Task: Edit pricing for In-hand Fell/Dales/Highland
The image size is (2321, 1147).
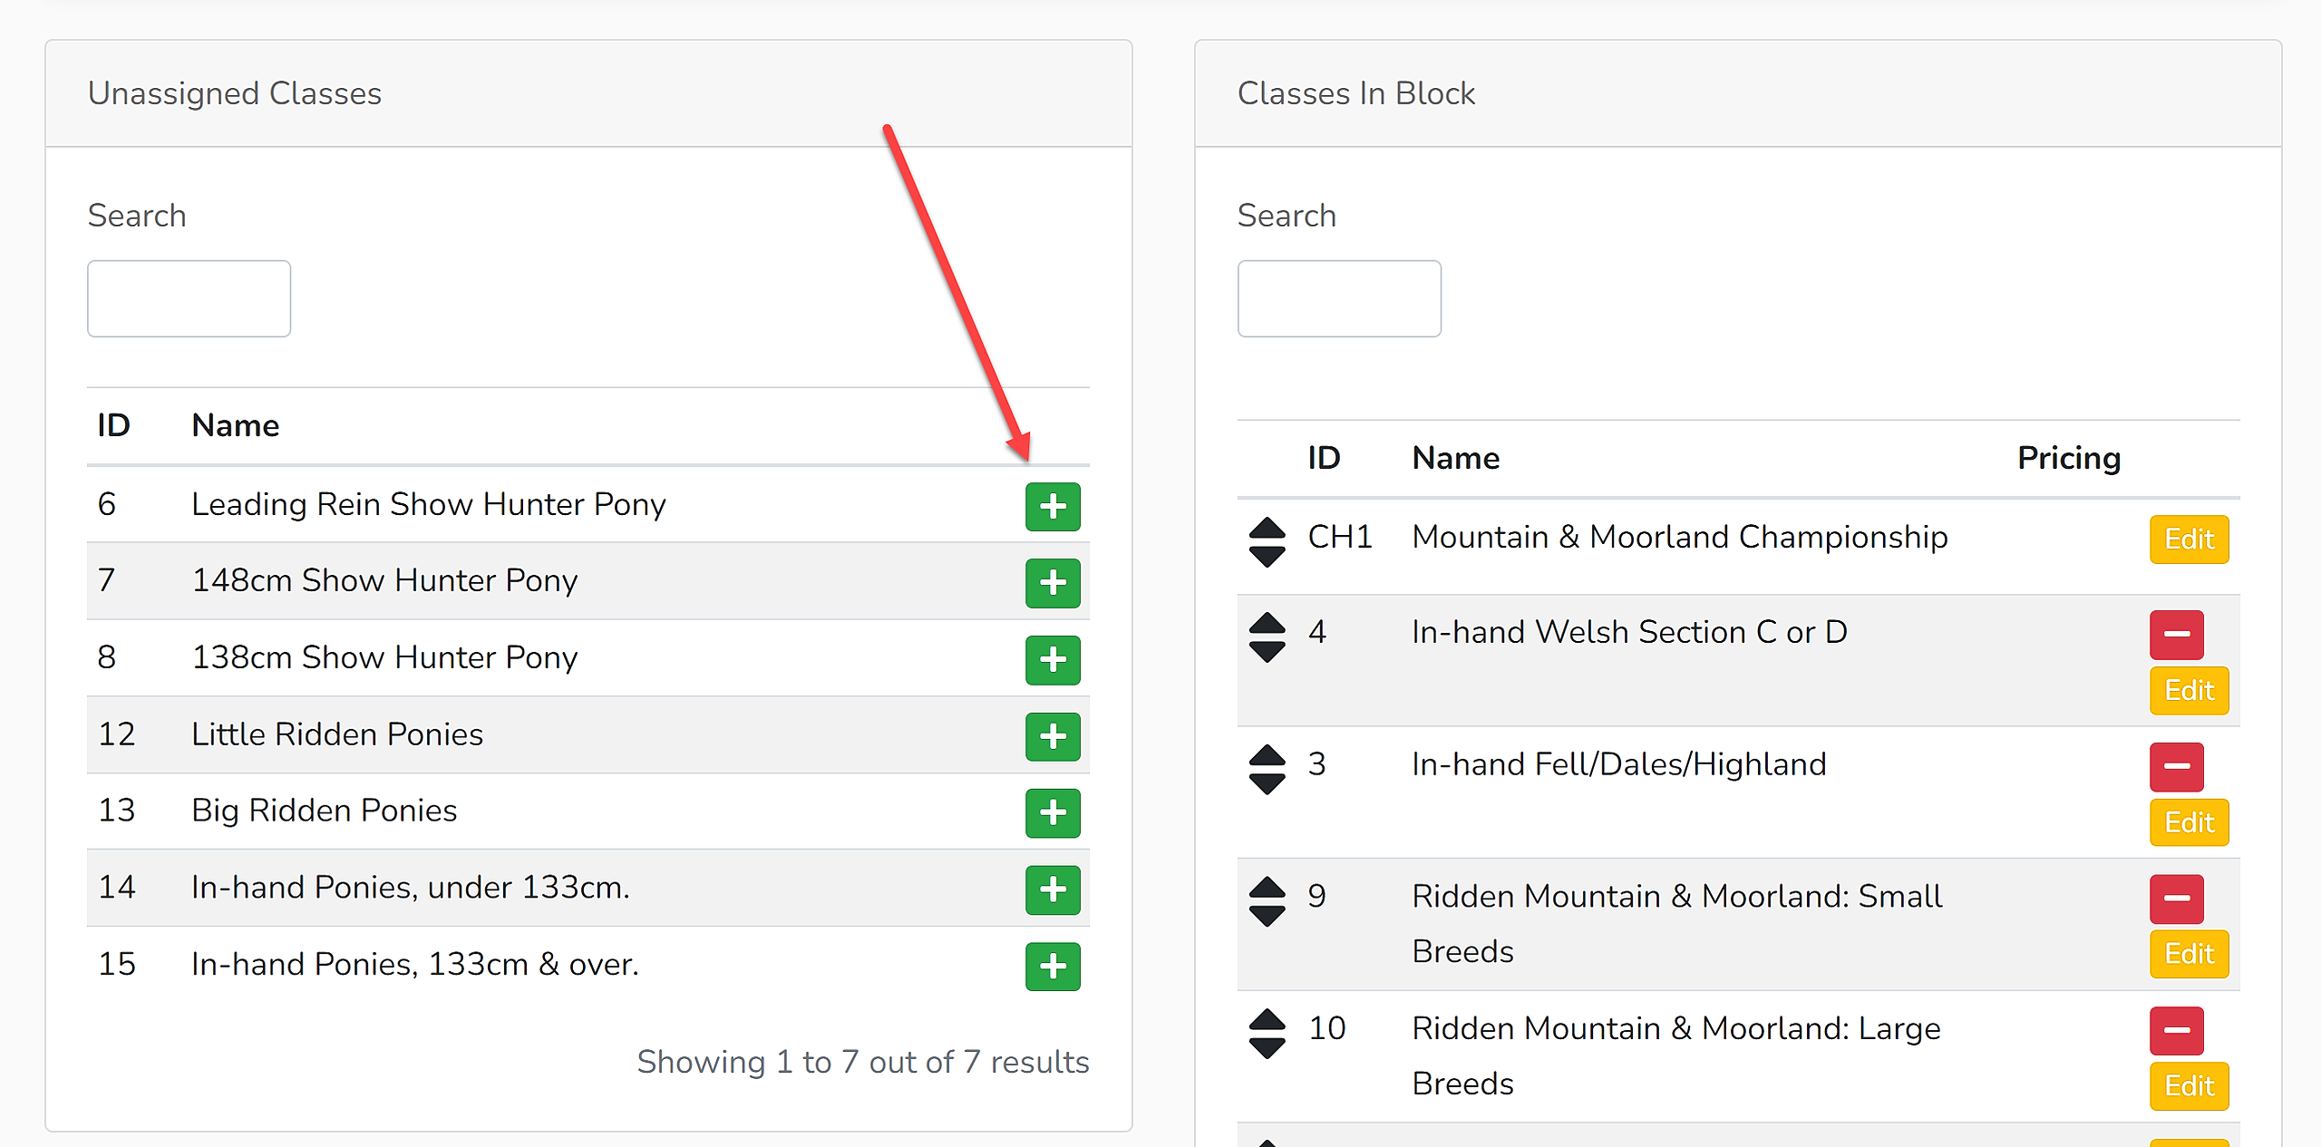Action: click(x=2190, y=822)
